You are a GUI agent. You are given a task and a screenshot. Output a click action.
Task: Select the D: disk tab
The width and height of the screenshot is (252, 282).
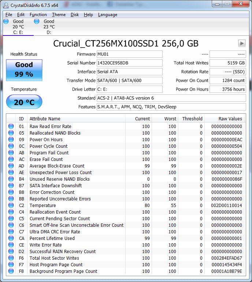point(49,27)
